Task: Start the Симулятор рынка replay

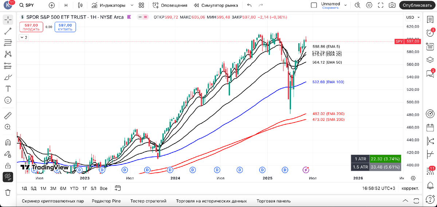Action: point(216,5)
